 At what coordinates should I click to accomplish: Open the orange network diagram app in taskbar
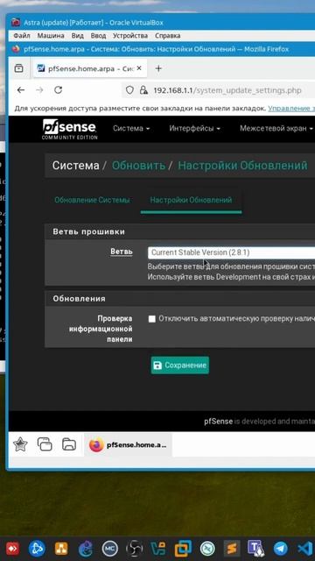[61, 549]
